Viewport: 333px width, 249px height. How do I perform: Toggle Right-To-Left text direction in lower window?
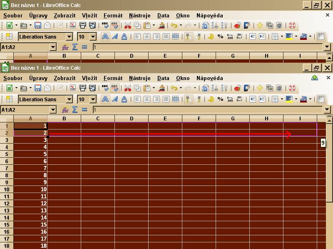[198, 99]
